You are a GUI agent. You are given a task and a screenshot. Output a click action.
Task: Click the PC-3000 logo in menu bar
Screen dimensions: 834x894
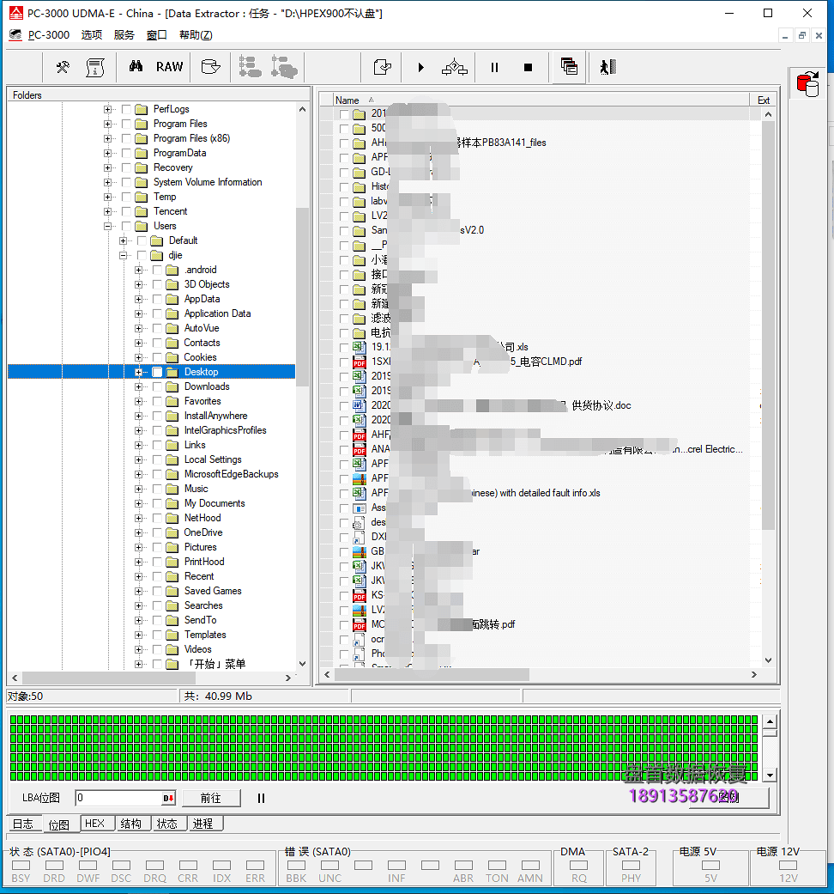coord(15,34)
